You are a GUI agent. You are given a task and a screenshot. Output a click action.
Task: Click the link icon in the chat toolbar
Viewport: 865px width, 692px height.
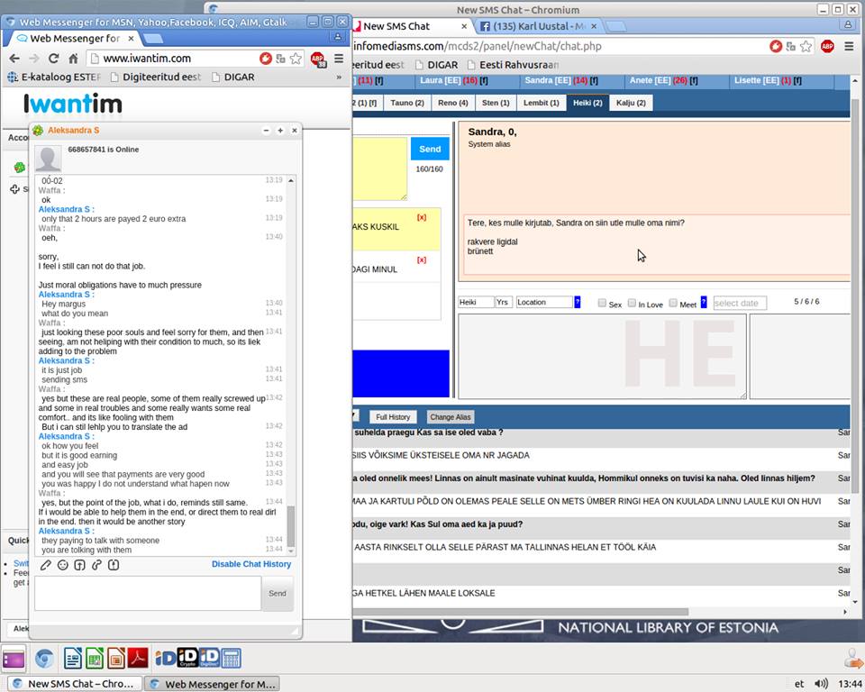[x=96, y=565]
